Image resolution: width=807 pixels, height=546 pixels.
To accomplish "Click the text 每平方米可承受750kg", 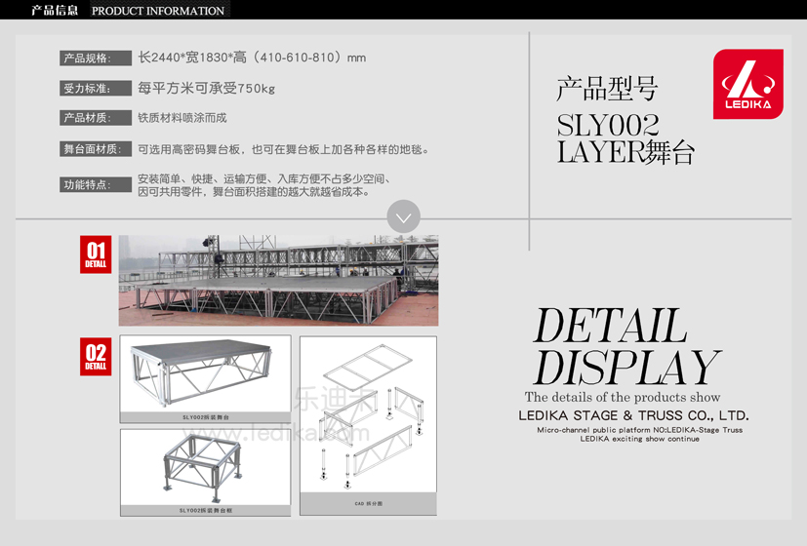I will 206,89.
